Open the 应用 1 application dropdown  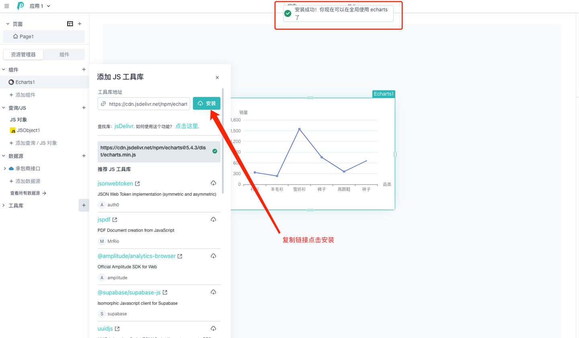(40, 6)
